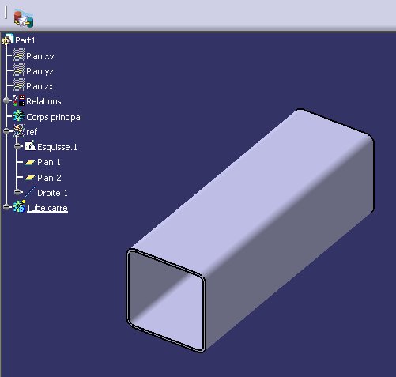Click the Relations formula icon
396x377 pixels.
pos(19,100)
